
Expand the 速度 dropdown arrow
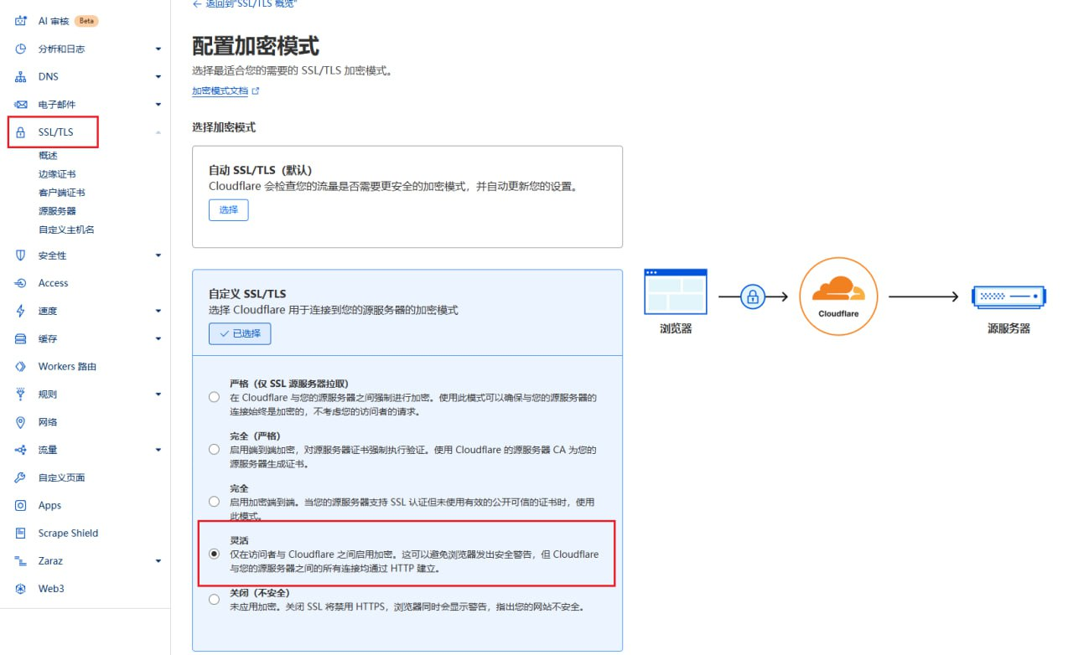[x=158, y=311]
